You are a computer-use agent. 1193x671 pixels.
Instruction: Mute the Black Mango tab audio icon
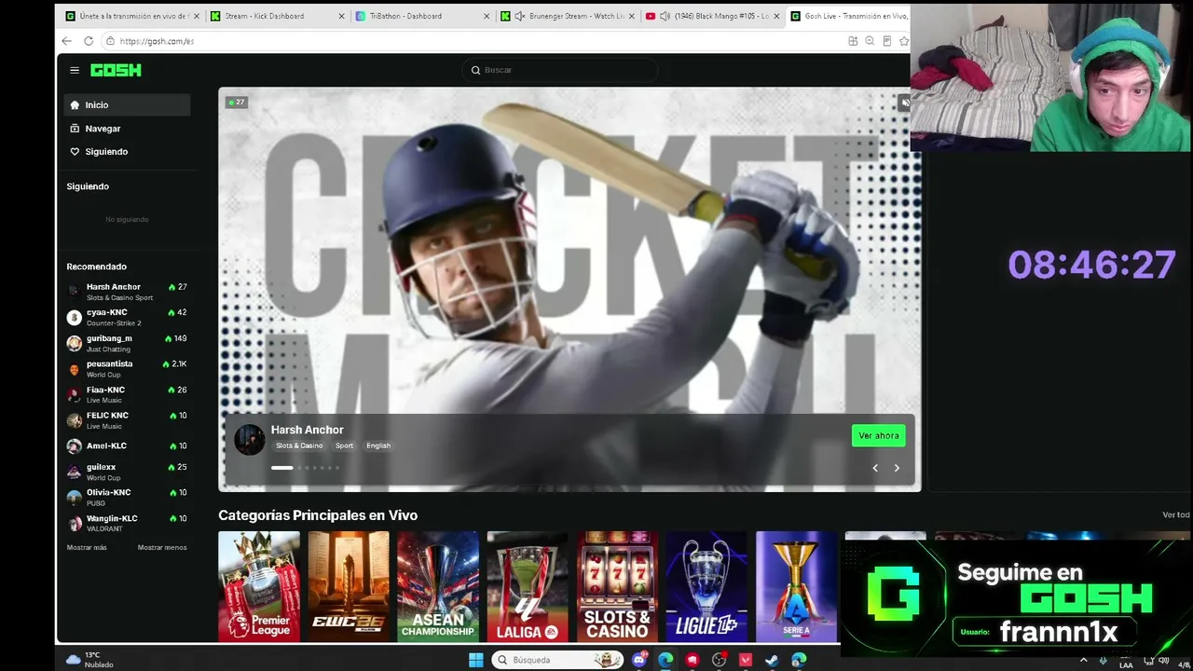[x=665, y=16]
